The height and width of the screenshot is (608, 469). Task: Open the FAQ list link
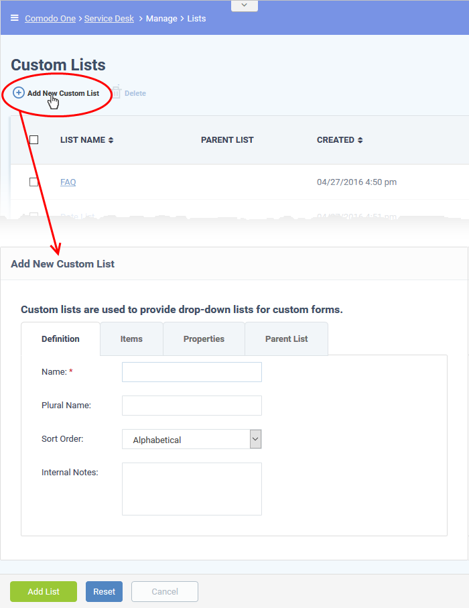[x=68, y=182]
